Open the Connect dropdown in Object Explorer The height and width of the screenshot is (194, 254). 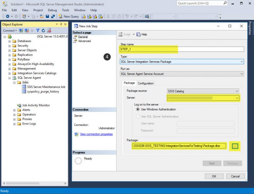10,30
